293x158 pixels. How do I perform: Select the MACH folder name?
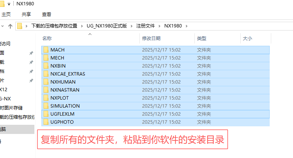pos(57,50)
